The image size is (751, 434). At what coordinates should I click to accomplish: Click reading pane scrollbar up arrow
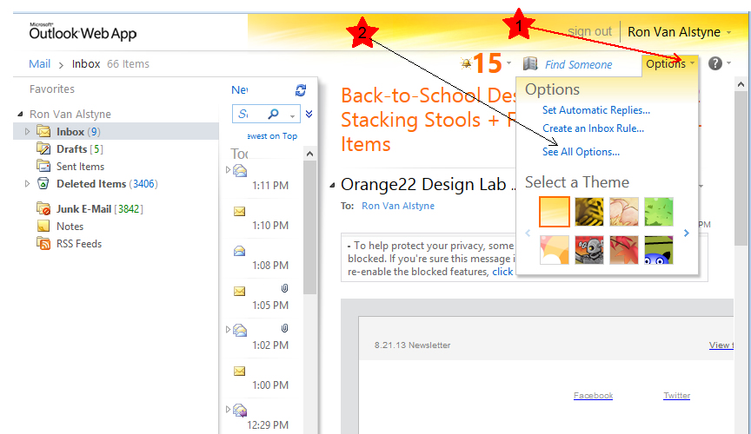click(x=741, y=84)
